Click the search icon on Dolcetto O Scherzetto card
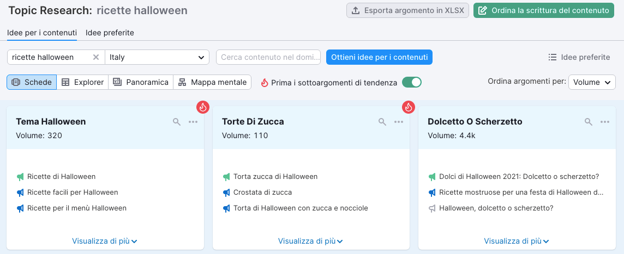This screenshot has width=624, height=254. pyautogui.click(x=589, y=122)
